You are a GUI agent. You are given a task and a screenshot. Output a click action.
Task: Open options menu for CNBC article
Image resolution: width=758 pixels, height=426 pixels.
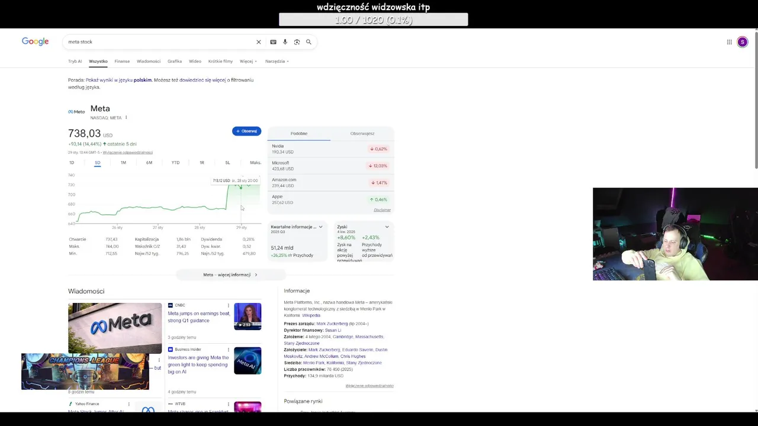[x=228, y=305]
